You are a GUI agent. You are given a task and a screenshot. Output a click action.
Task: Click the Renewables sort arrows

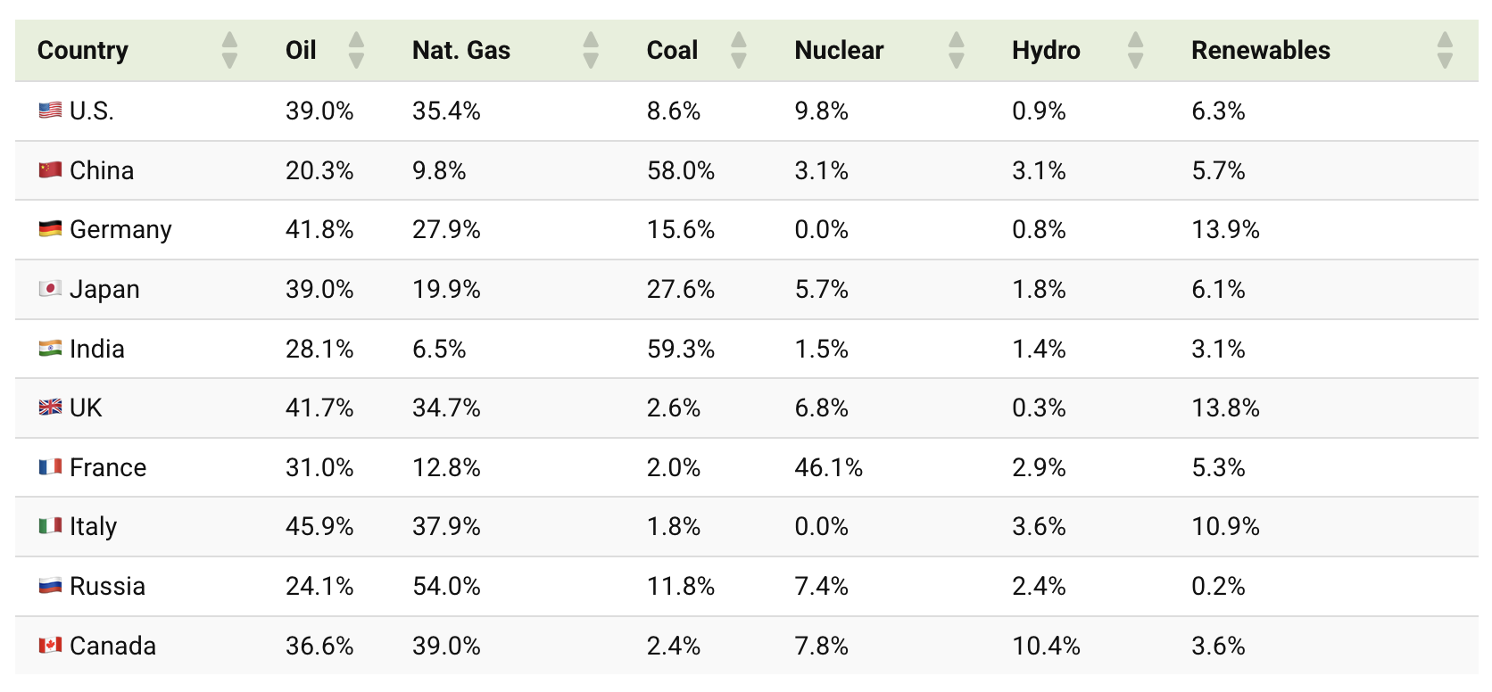click(1445, 50)
